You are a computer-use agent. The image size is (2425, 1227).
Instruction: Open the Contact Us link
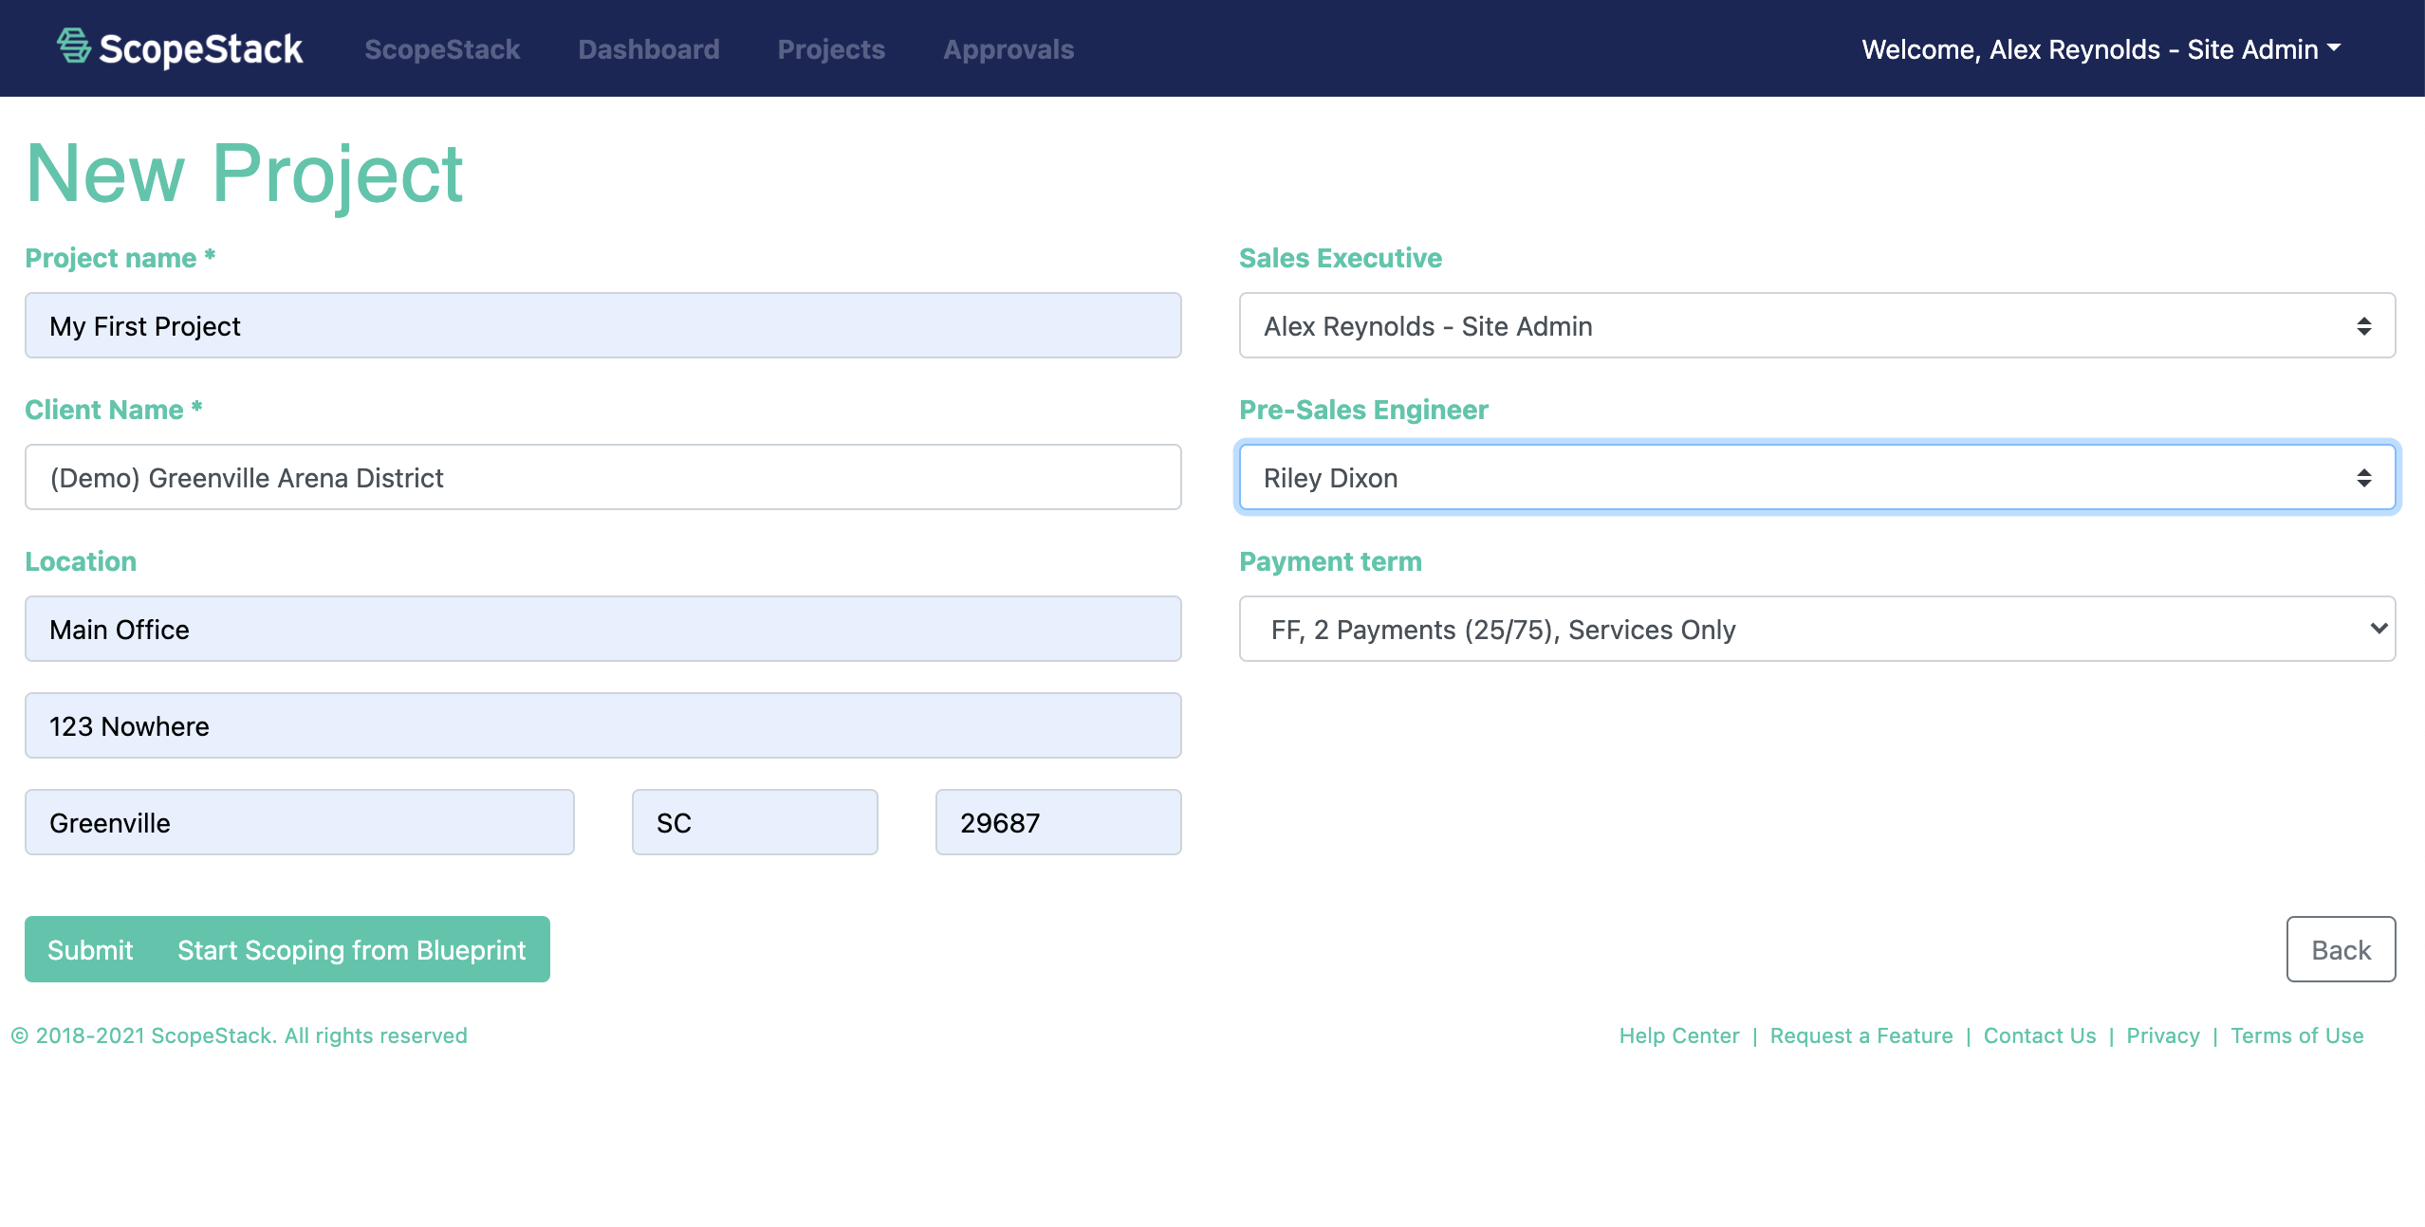[2040, 1035]
